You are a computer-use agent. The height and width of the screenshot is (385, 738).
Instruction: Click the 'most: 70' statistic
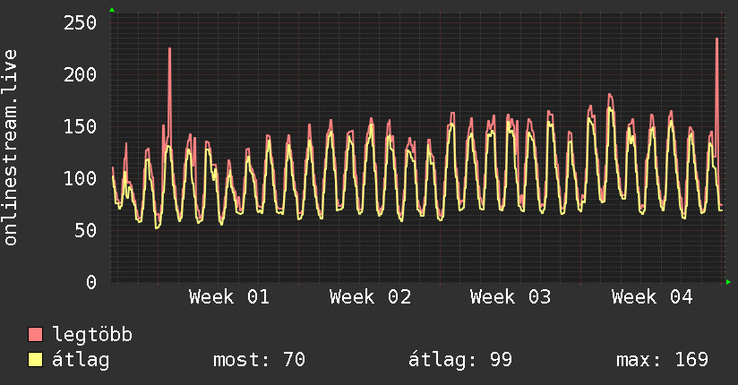259,360
